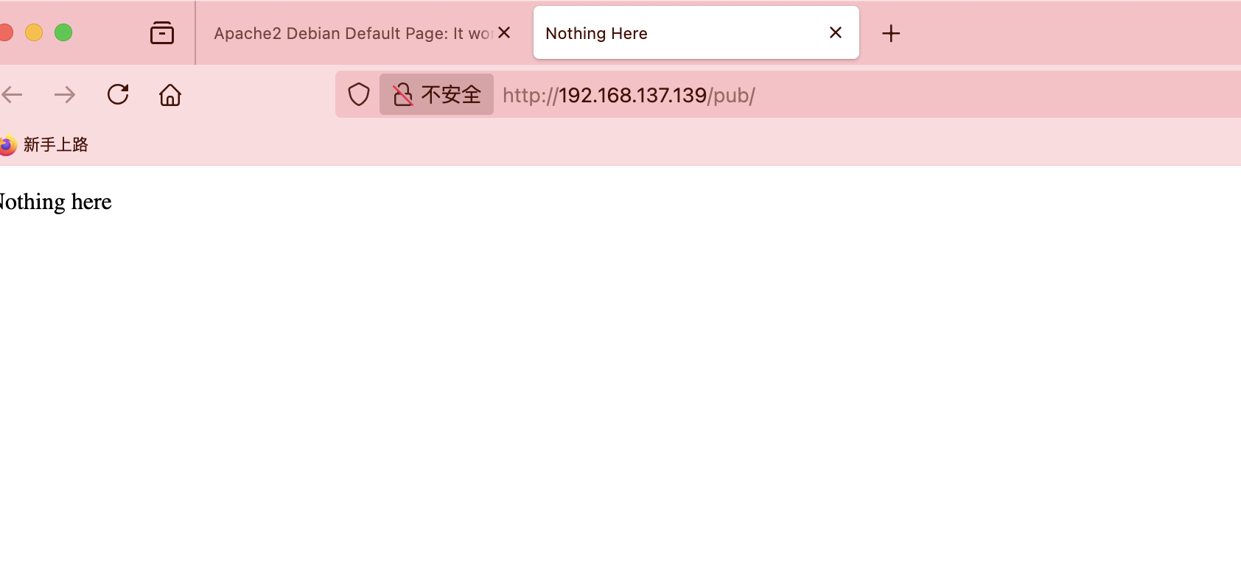Click the red close window button
The image size is (1241, 561).
point(5,32)
